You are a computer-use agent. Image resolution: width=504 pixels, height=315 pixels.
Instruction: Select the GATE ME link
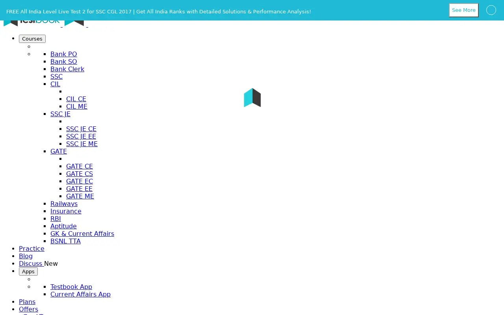(x=80, y=196)
